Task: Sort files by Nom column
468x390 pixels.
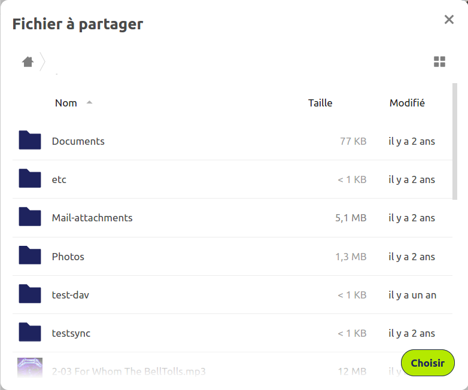Action: 66,103
